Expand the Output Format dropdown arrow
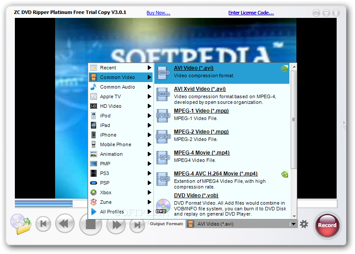The image size is (355, 254). pos(293,224)
